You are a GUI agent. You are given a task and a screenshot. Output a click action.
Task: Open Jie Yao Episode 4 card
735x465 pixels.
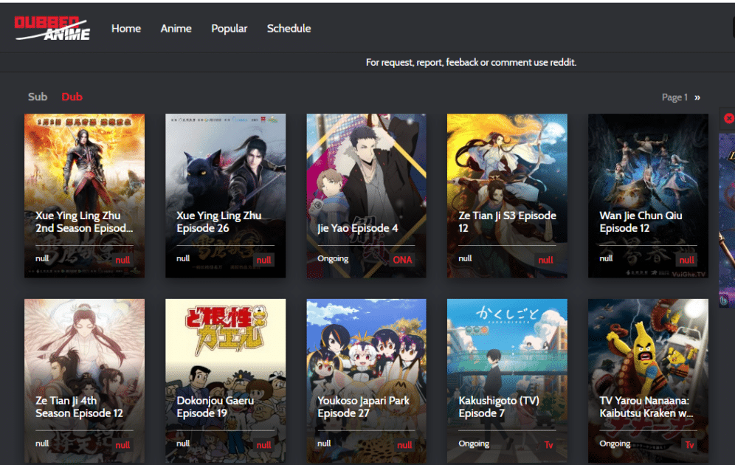(x=367, y=196)
